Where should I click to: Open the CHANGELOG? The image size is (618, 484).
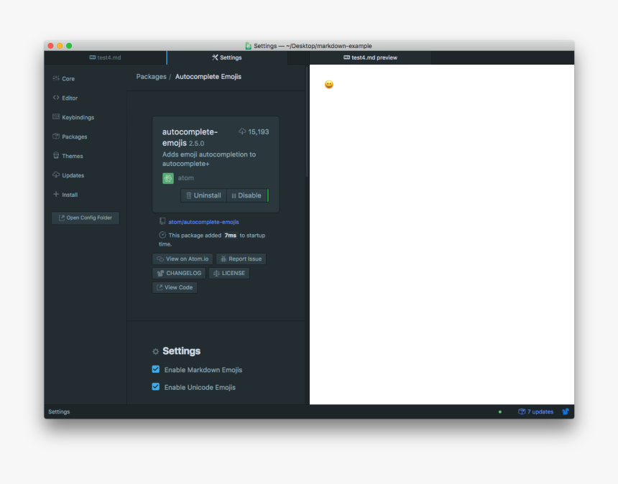click(x=179, y=273)
